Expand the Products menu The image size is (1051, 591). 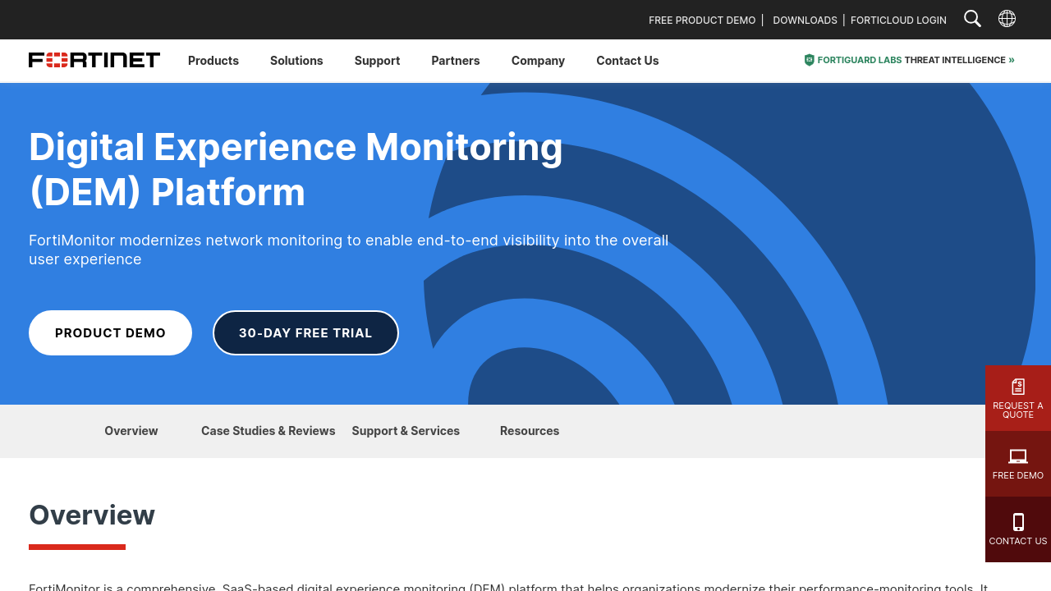pos(213,61)
